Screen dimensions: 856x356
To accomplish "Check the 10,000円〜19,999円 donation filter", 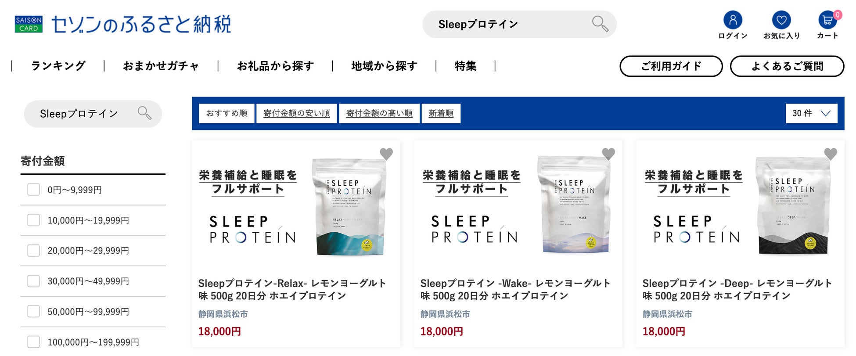I will pos(34,220).
